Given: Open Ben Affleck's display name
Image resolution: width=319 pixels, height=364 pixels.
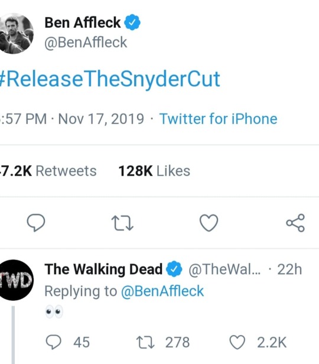Looking at the screenshot, I should (x=83, y=22).
